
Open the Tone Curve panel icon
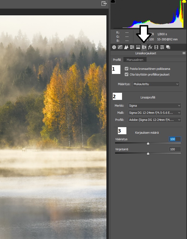point(120,47)
